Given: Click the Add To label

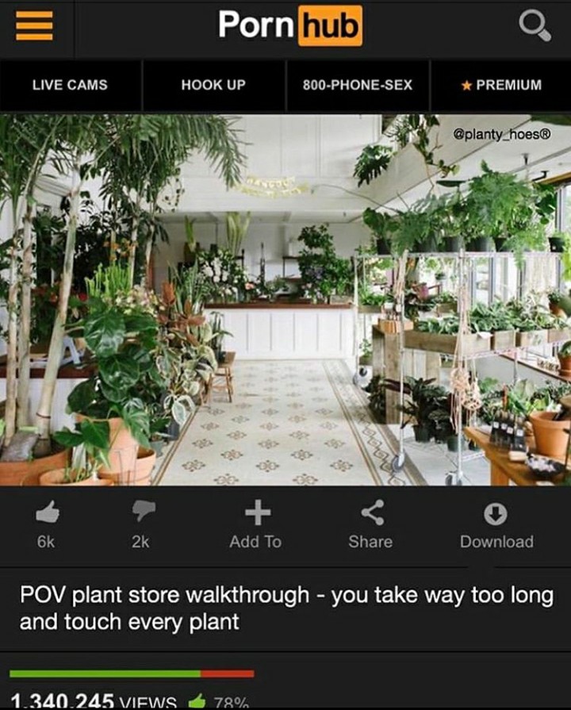Looking at the screenshot, I should [x=255, y=542].
